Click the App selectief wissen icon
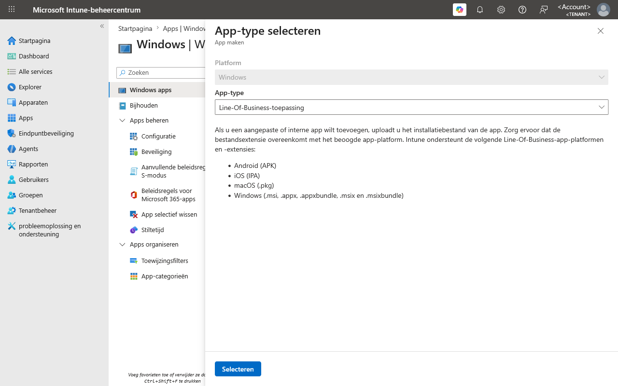Image resolution: width=618 pixels, height=386 pixels. (134, 214)
